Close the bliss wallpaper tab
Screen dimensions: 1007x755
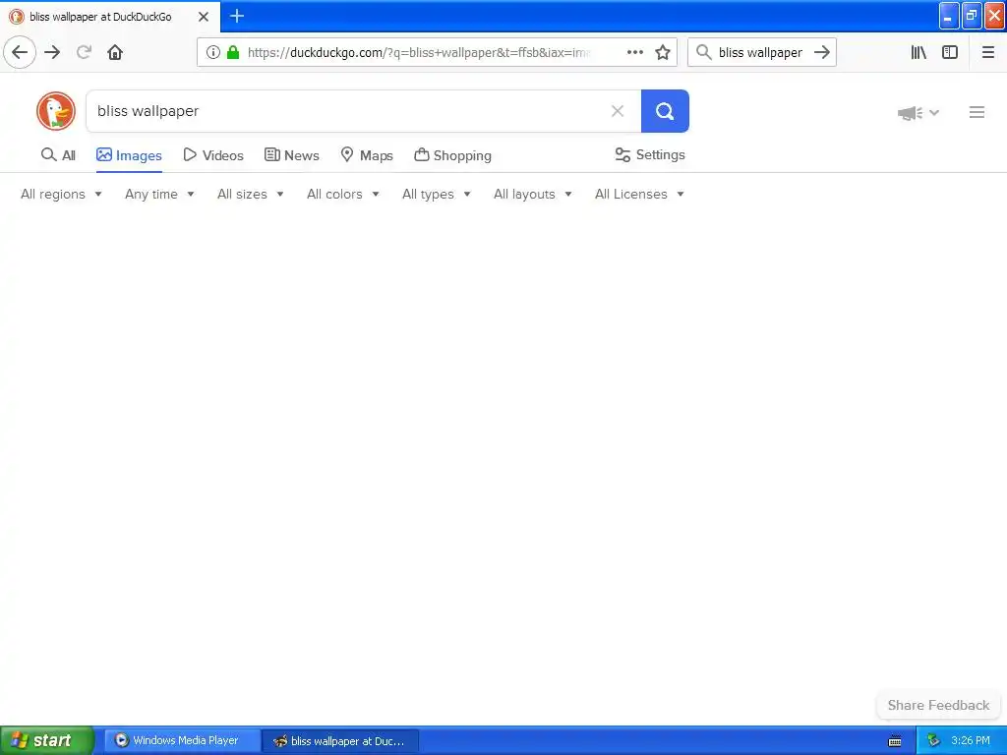click(x=204, y=17)
